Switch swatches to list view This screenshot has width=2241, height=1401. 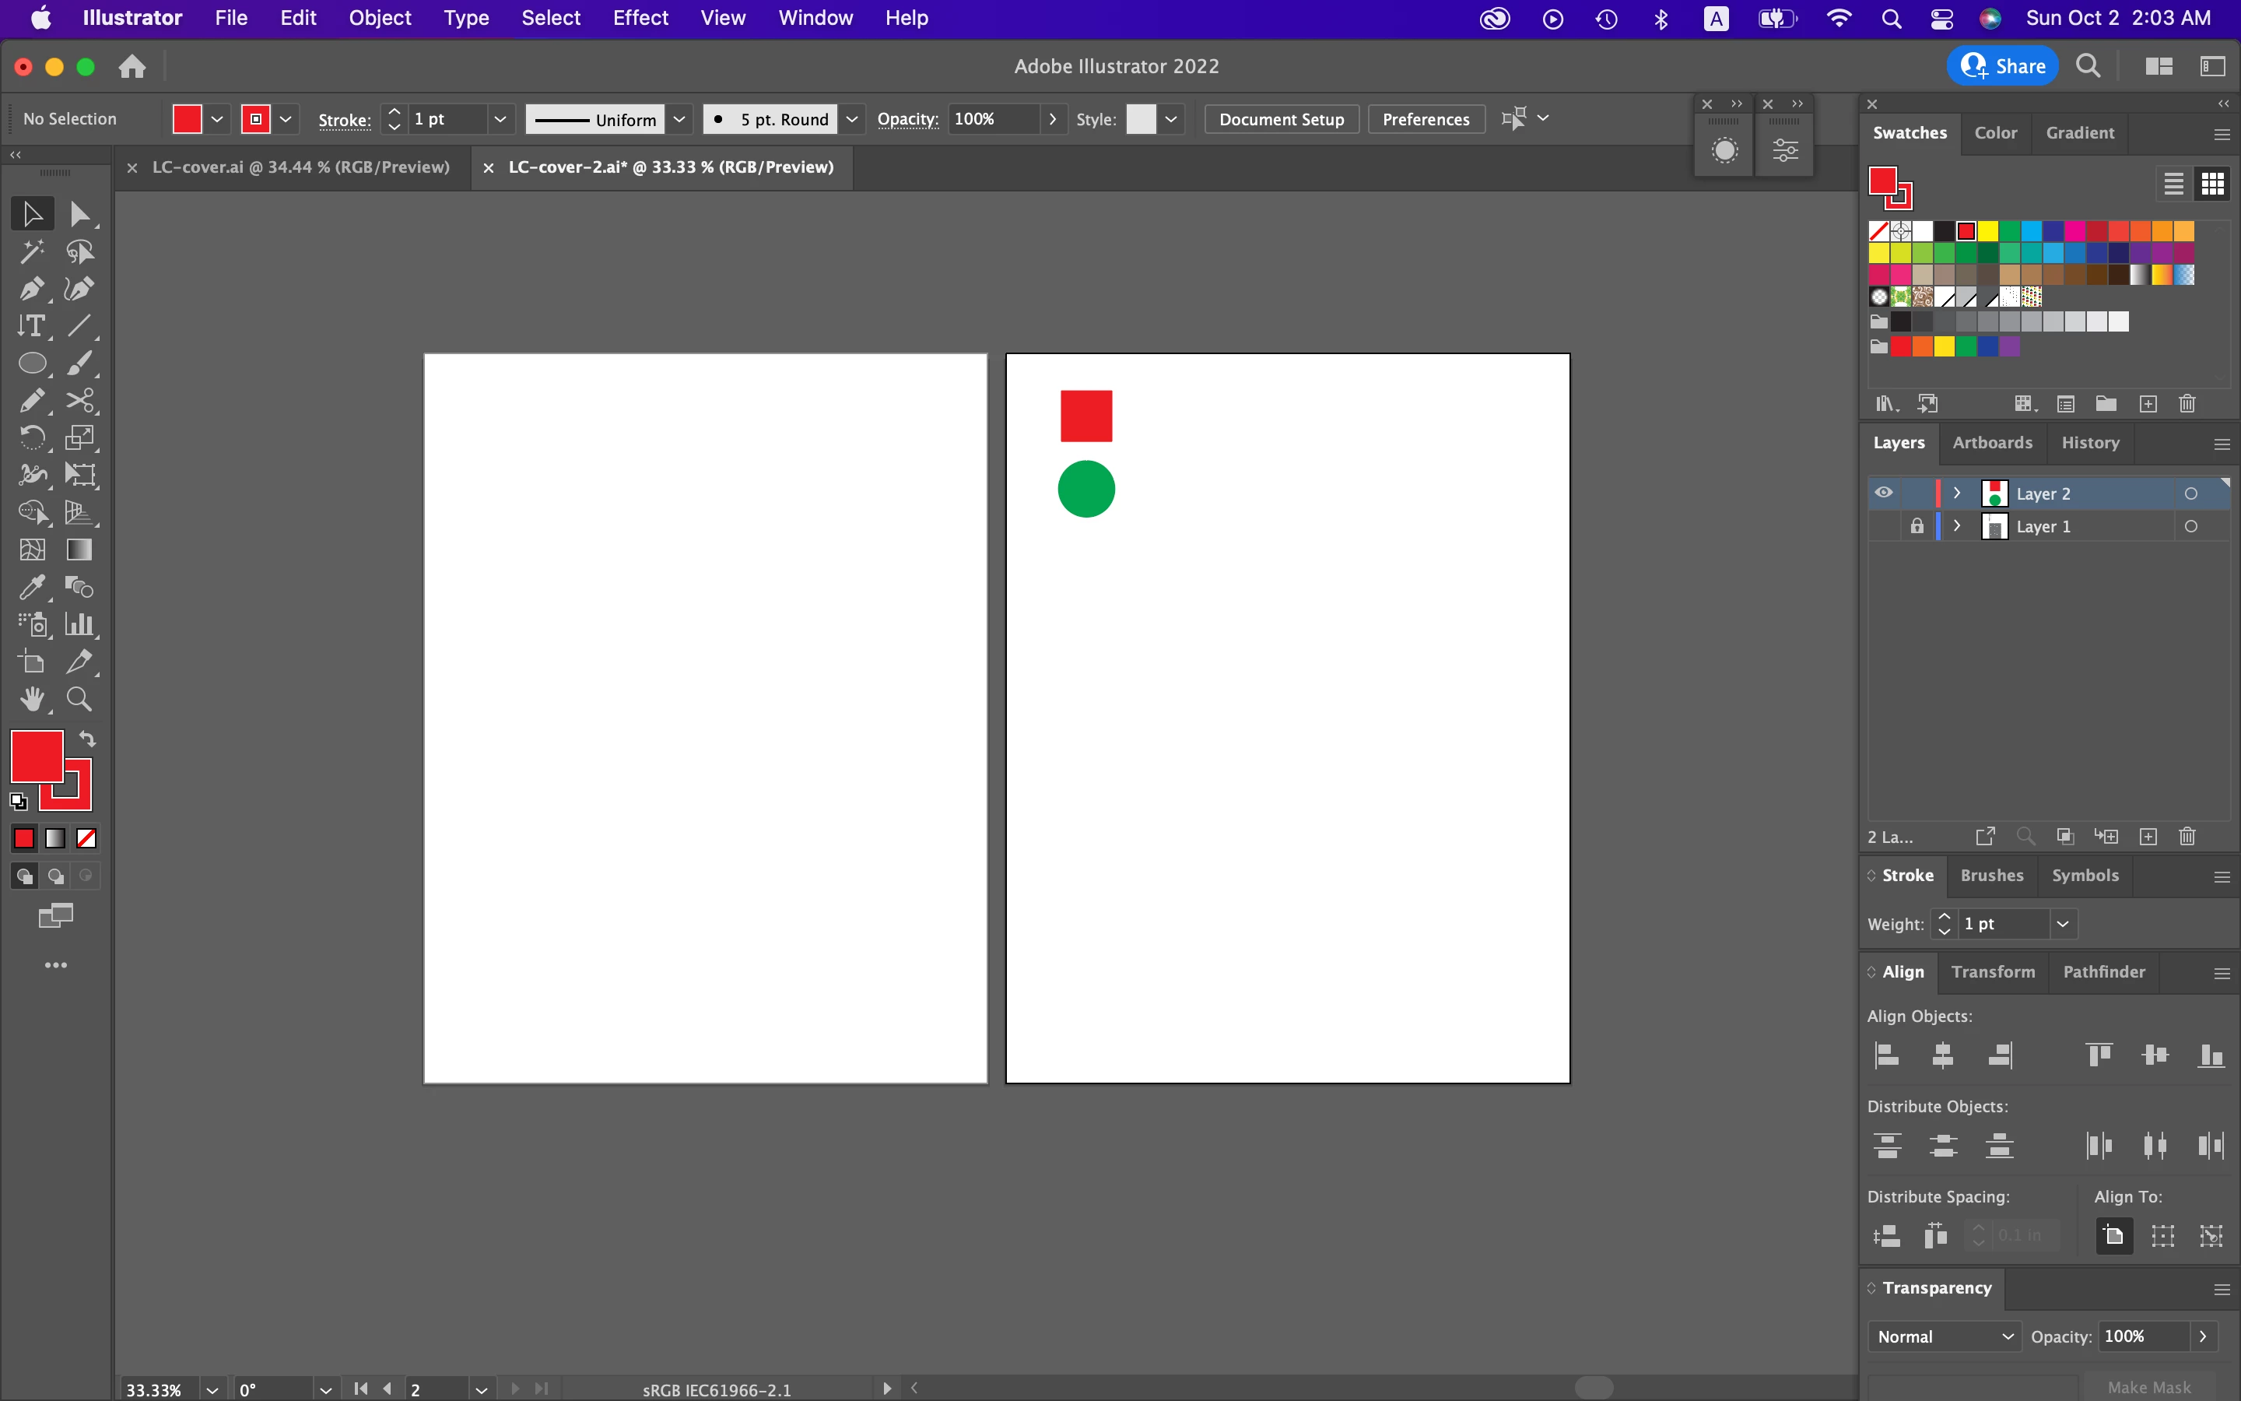click(x=2173, y=184)
